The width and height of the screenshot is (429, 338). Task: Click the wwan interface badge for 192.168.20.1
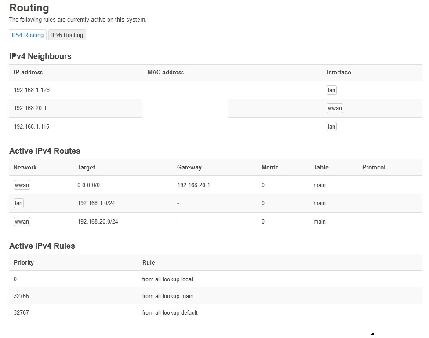point(334,108)
